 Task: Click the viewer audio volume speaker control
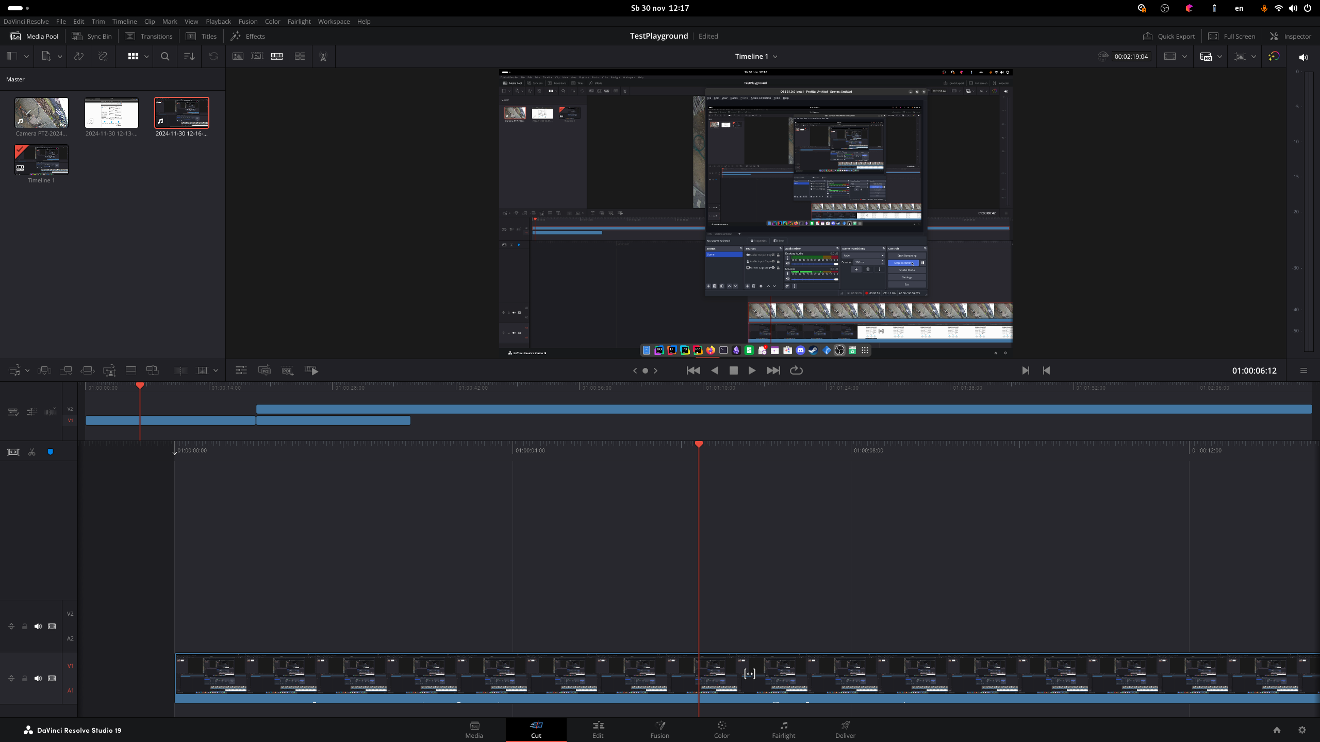pos(1303,57)
